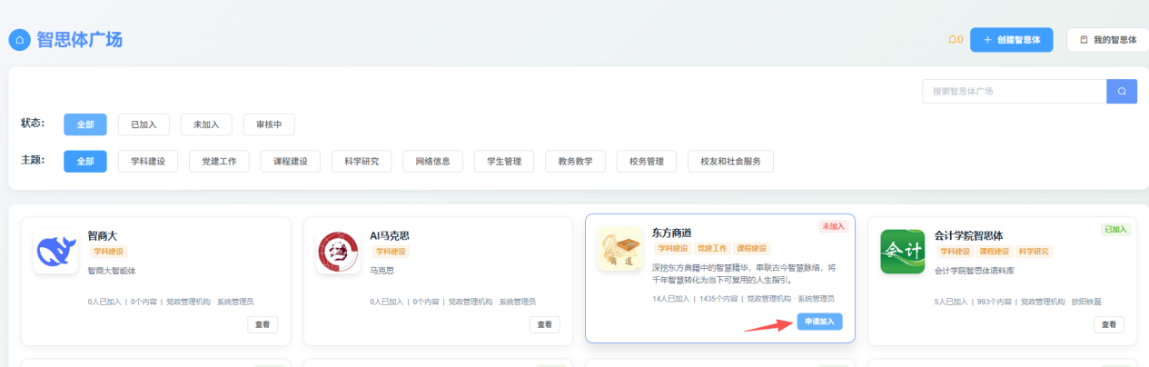Click the AI马克思 red round logo
Image resolution: width=1149 pixels, height=367 pixels.
[338, 252]
